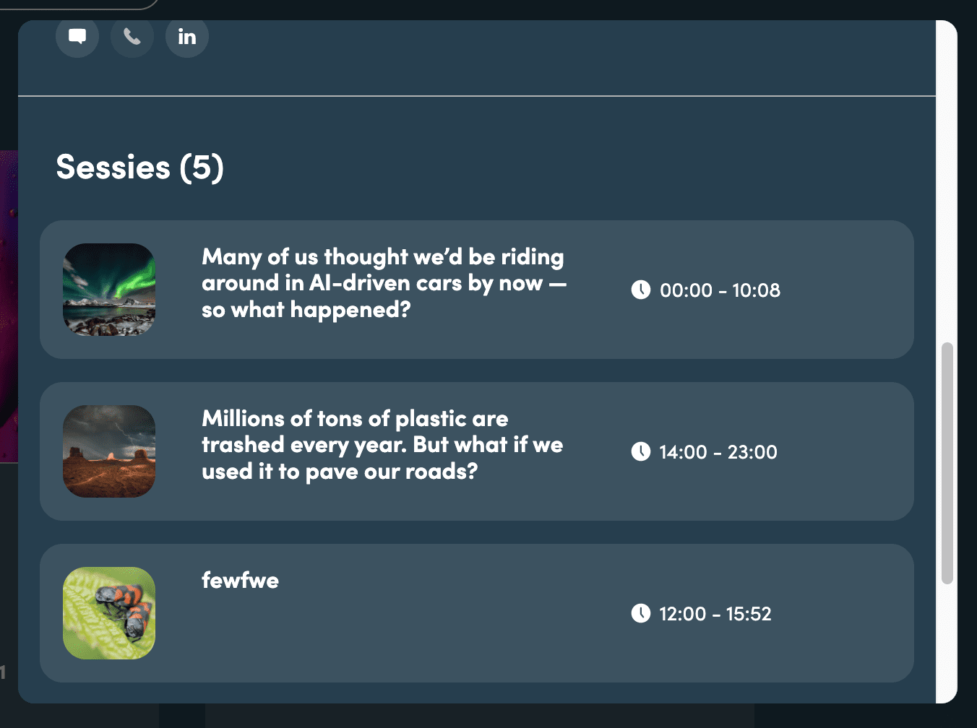The height and width of the screenshot is (728, 977).
Task: Click the chat message icon
Action: point(77,36)
